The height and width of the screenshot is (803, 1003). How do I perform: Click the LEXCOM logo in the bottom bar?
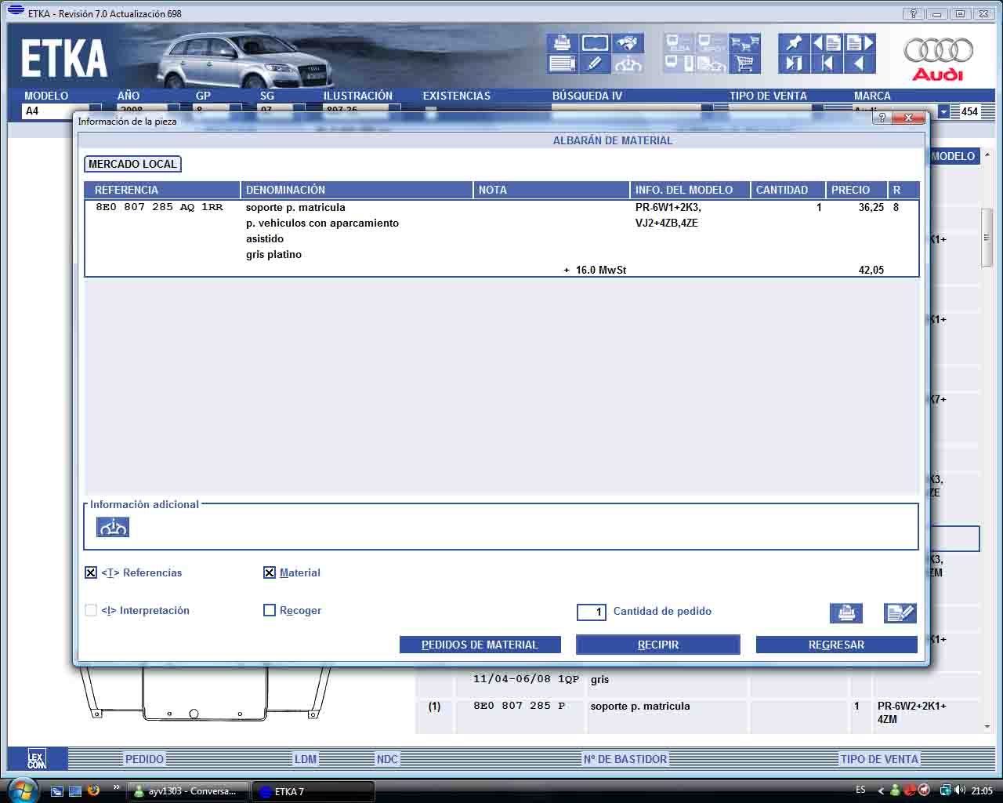(37, 758)
